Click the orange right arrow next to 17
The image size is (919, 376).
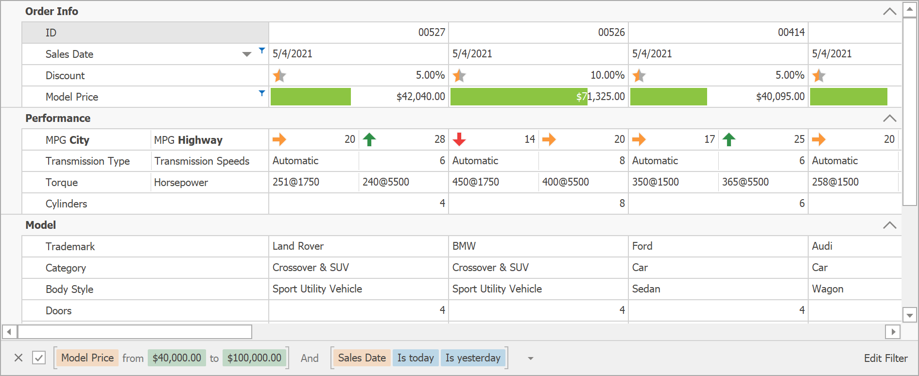(x=639, y=139)
